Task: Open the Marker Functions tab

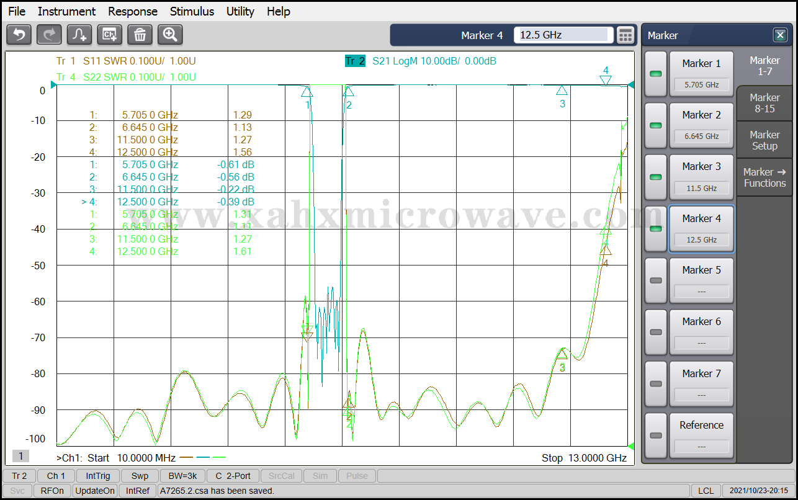Action: click(x=764, y=177)
